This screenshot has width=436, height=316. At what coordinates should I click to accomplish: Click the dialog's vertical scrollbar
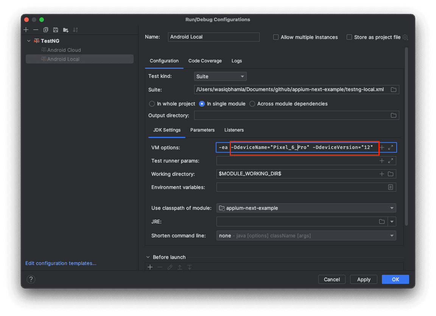[x=406, y=136]
